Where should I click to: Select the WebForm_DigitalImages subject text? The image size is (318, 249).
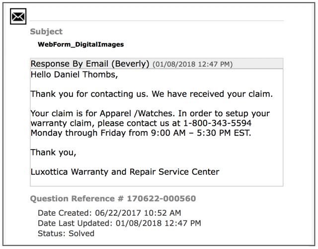point(80,44)
